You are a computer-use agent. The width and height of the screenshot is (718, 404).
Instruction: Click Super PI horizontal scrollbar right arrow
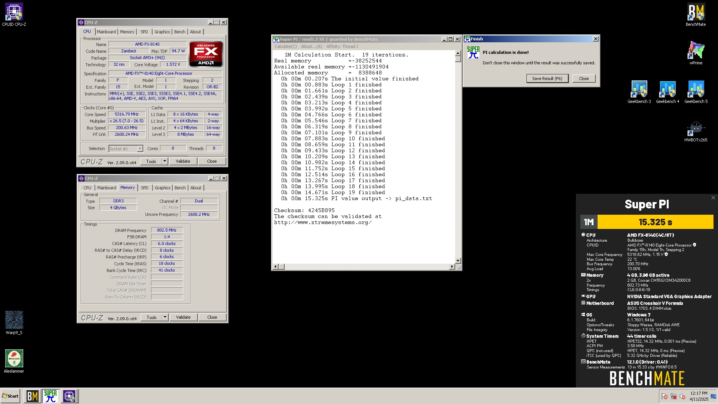click(x=452, y=266)
